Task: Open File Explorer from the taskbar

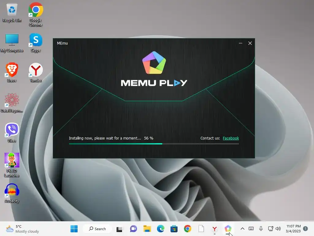Action: click(147, 229)
